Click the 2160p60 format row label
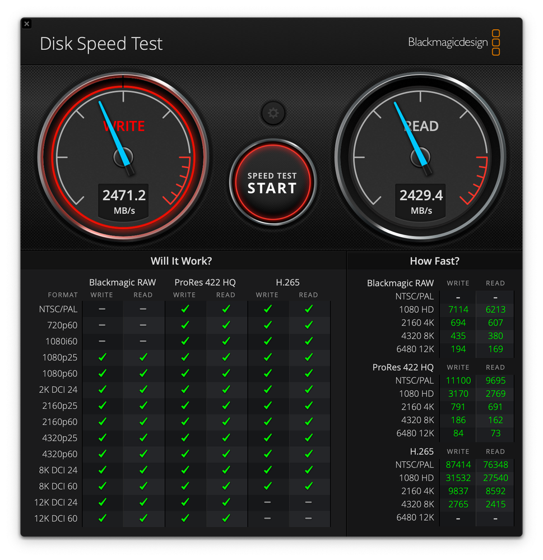Image resolution: width=543 pixels, height=560 pixels. coord(59,422)
